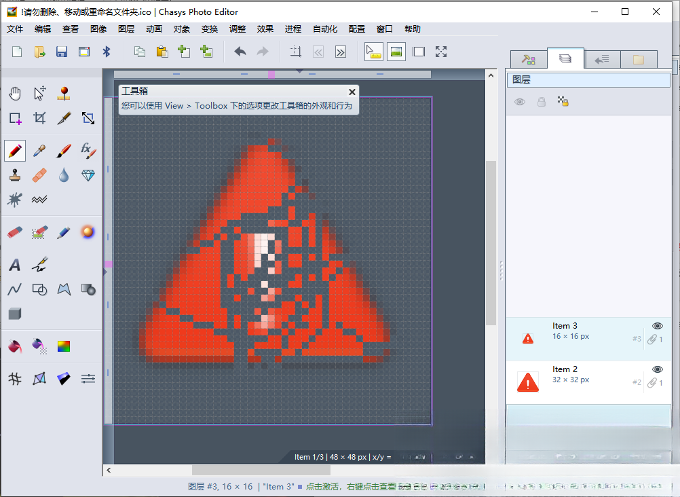Select the Pan hand tool
Screen dimensions: 680x497
click(15, 93)
